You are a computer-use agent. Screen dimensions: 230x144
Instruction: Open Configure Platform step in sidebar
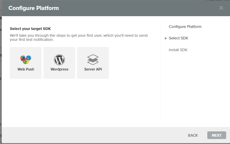click(x=185, y=27)
